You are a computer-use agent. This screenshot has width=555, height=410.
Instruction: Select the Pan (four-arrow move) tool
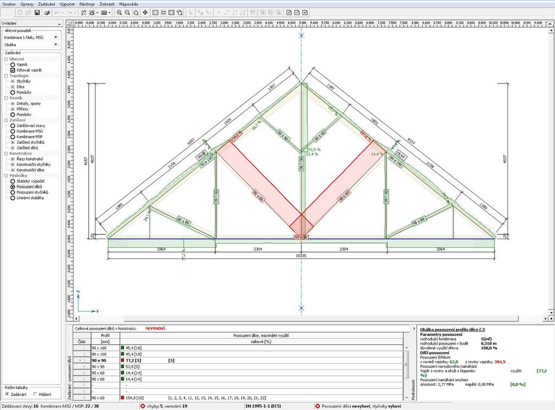145,12
